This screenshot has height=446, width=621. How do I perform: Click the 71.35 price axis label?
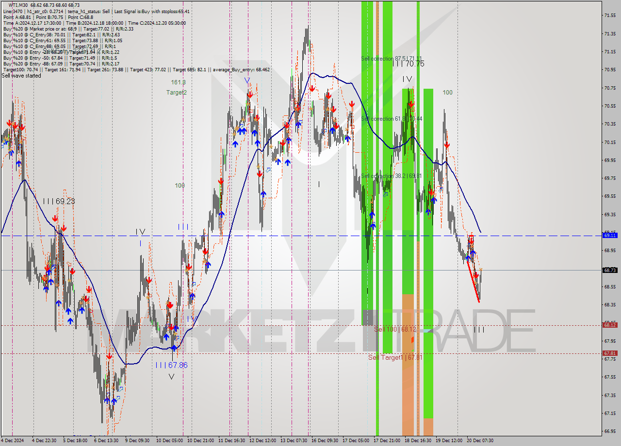[x=610, y=33]
